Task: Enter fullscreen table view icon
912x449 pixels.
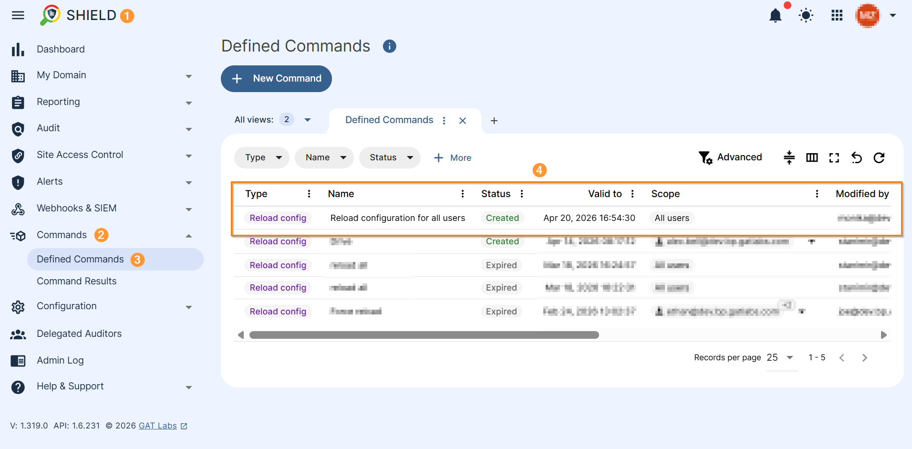Action: [834, 157]
